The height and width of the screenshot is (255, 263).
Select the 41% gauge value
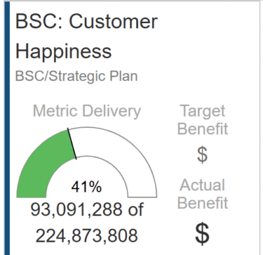click(87, 187)
